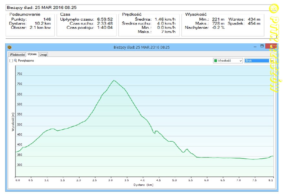Viewport: 283px width, 194px height.
Task: Minimize the track profile window
Action: pos(254,47)
